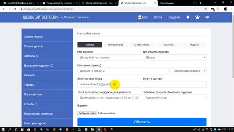Open Новости для учеников in sidebar
The image size is (234, 132).
point(47,114)
